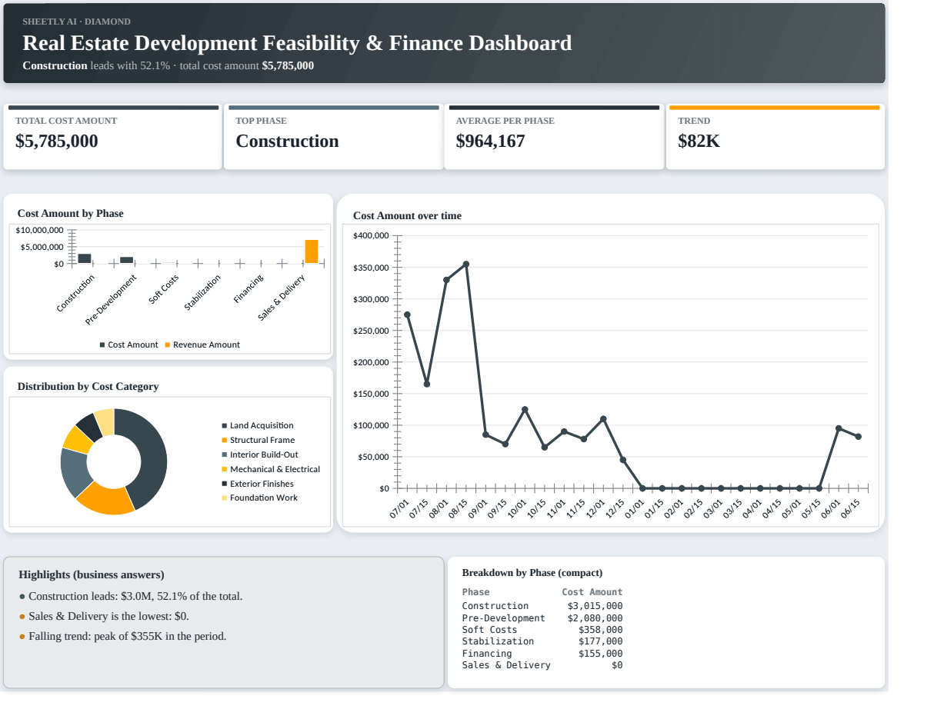The width and height of the screenshot is (944, 709).
Task: Click the 07/01 first data point
Action: pos(407,315)
